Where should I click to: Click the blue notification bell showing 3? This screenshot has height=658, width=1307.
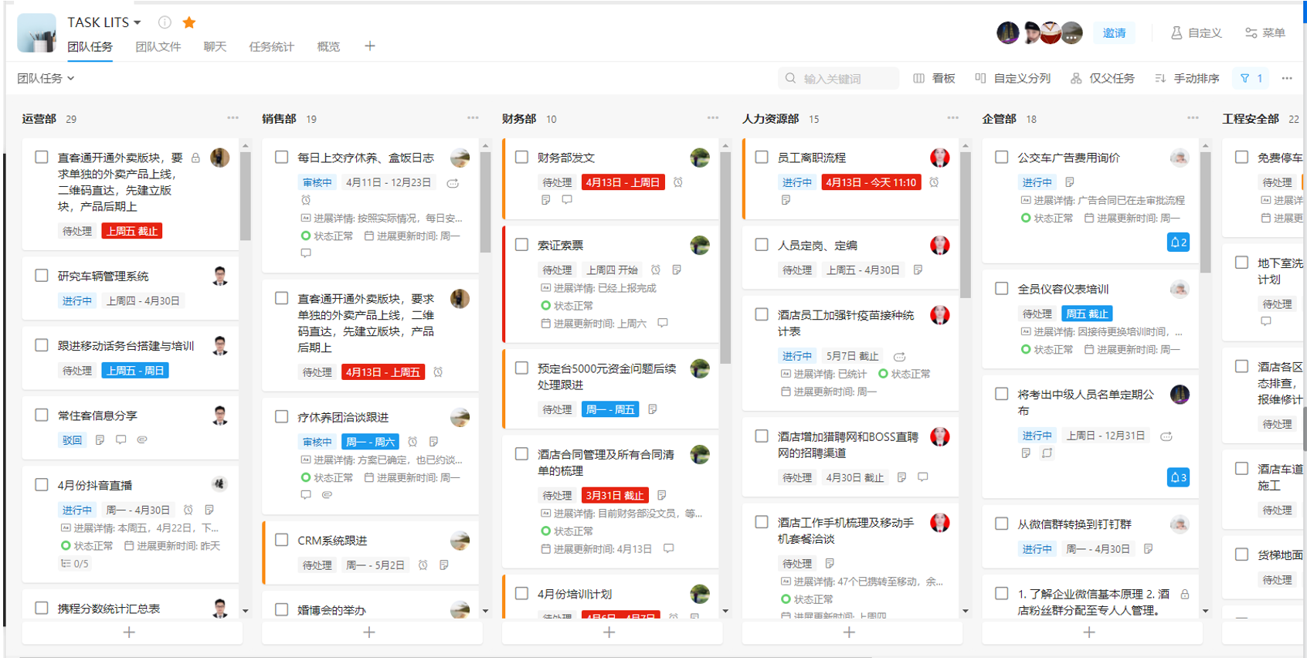click(x=1178, y=477)
